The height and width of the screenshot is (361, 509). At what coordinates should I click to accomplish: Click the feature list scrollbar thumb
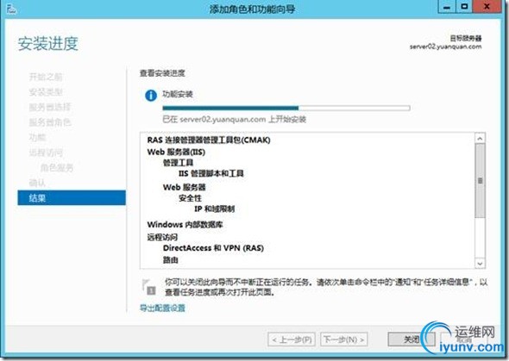(x=481, y=181)
